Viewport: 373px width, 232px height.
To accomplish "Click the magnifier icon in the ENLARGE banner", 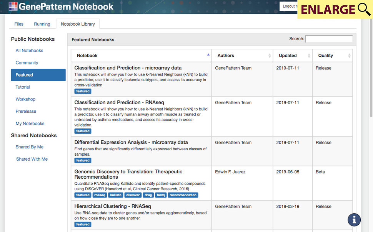I will coord(363,10).
